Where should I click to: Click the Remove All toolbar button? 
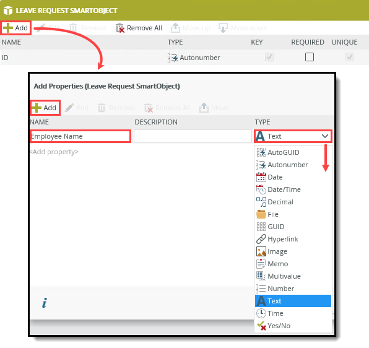click(x=139, y=28)
